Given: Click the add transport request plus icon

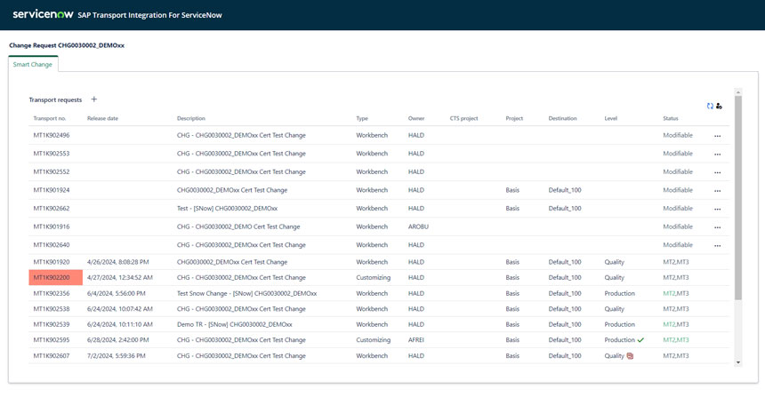Looking at the screenshot, I should 94,99.
